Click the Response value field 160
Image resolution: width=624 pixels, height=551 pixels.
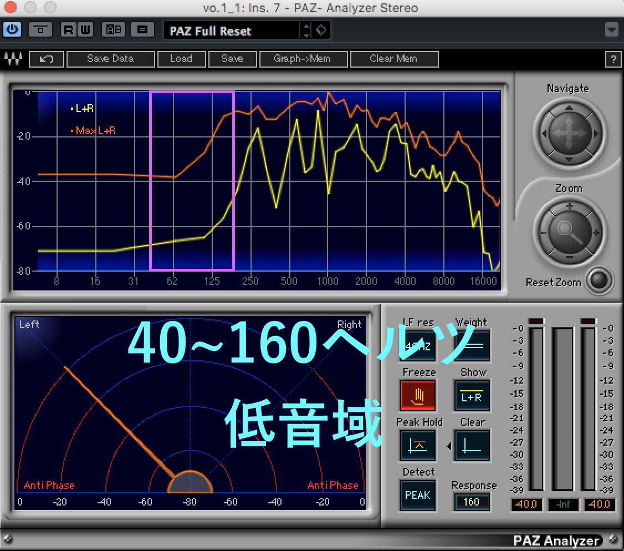click(x=472, y=502)
